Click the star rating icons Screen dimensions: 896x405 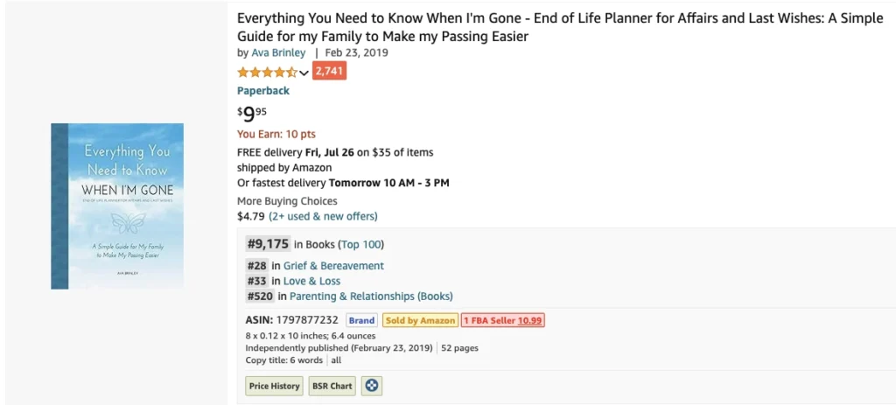click(268, 72)
